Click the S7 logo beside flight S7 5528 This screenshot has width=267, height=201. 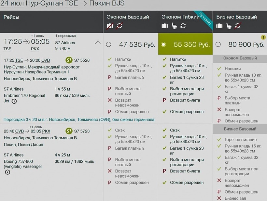[69, 60]
